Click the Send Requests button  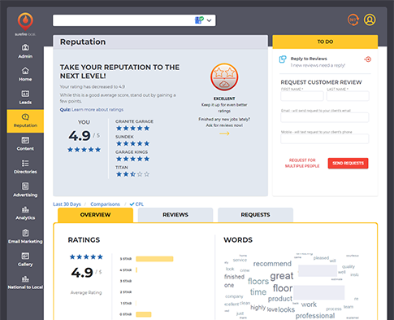pos(348,164)
